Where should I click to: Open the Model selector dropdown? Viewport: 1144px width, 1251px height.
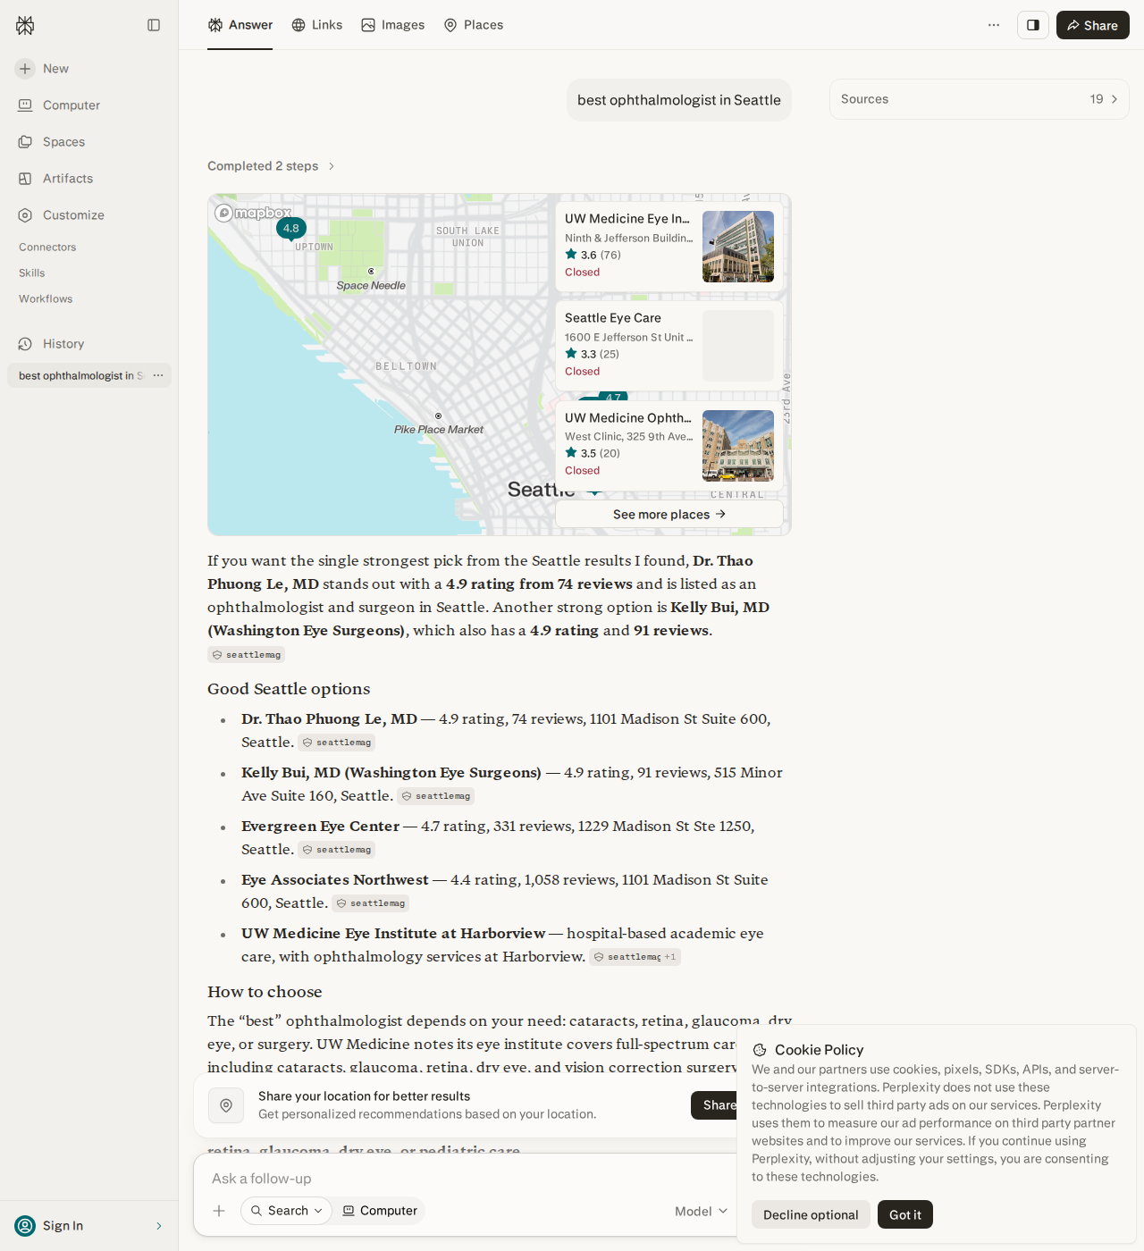point(702,1211)
